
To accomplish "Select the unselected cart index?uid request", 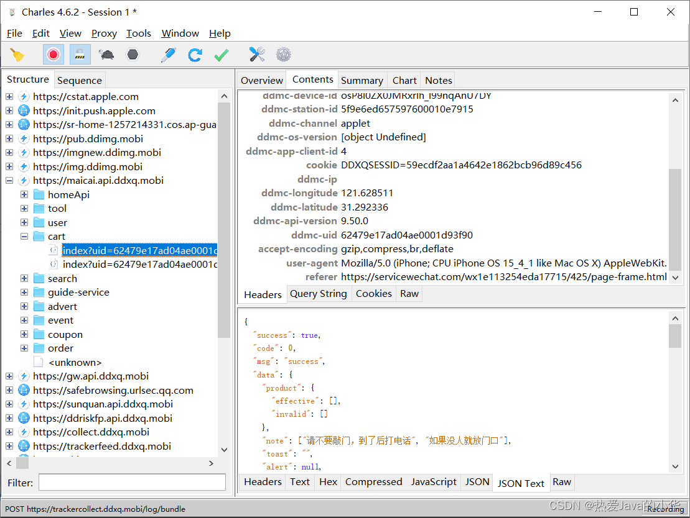I will click(x=139, y=265).
